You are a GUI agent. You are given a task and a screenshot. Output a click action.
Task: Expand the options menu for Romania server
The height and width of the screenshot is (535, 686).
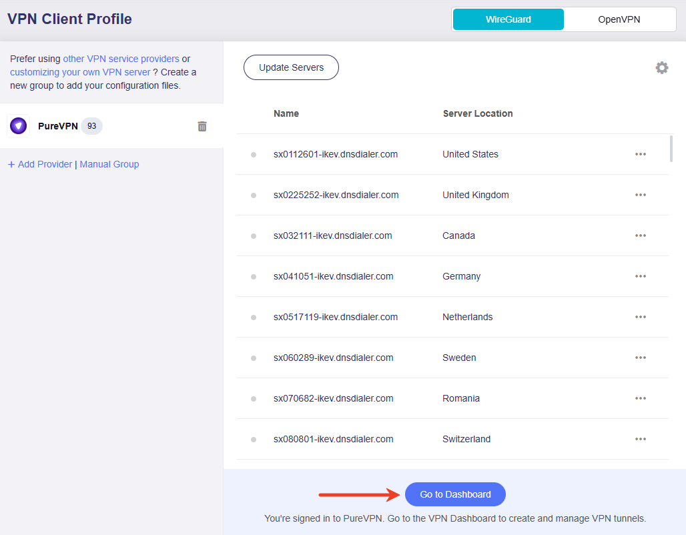pyautogui.click(x=641, y=398)
